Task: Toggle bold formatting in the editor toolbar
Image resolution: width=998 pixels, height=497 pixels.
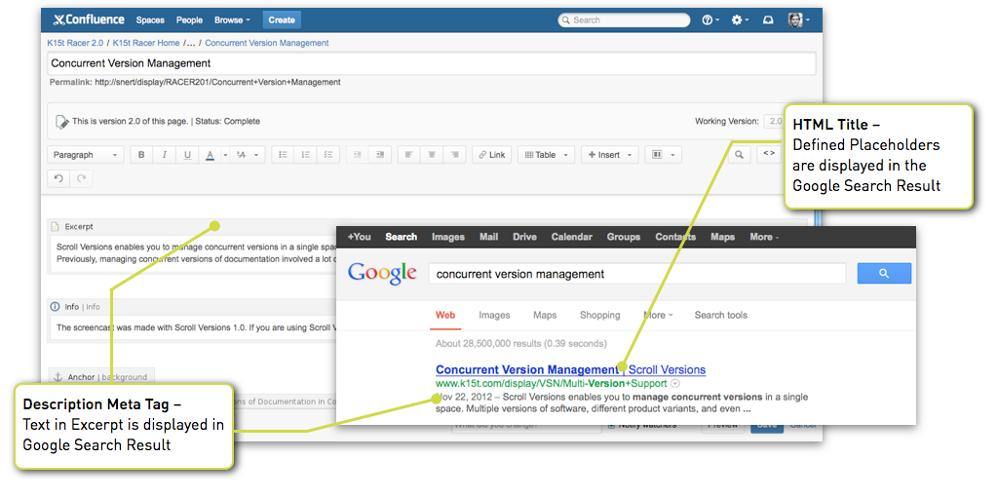Action: (x=141, y=155)
